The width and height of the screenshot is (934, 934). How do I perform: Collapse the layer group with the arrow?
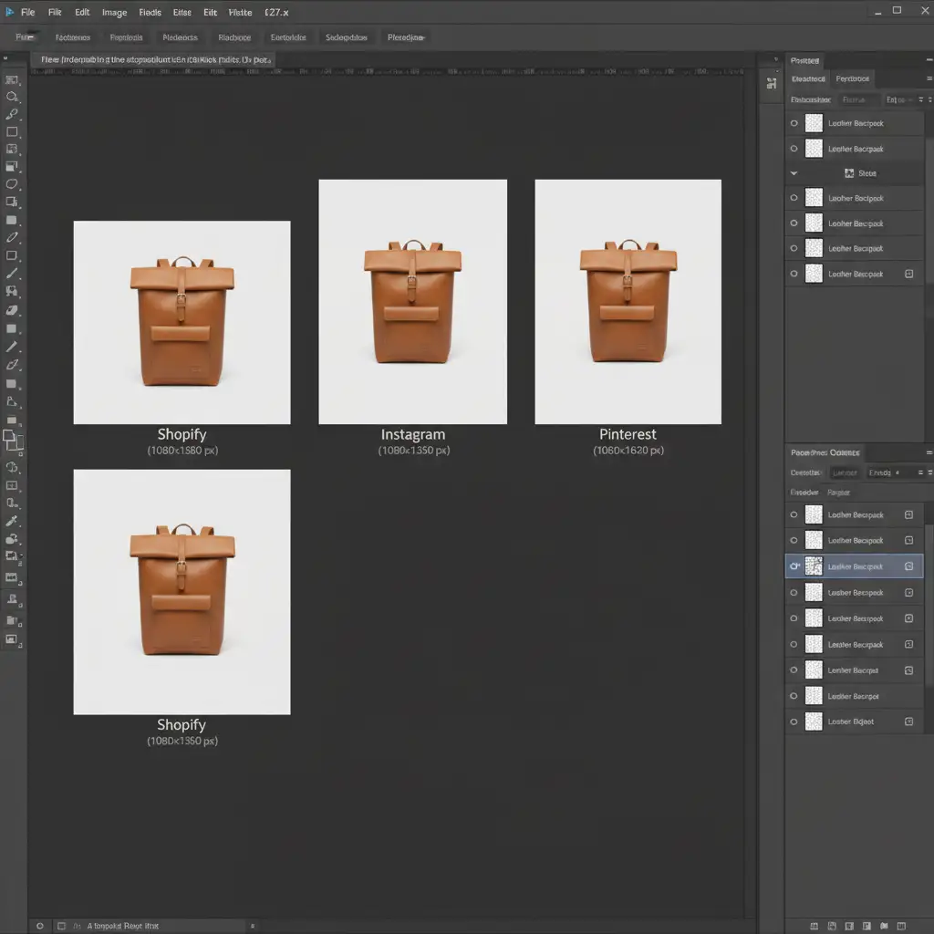tap(794, 173)
